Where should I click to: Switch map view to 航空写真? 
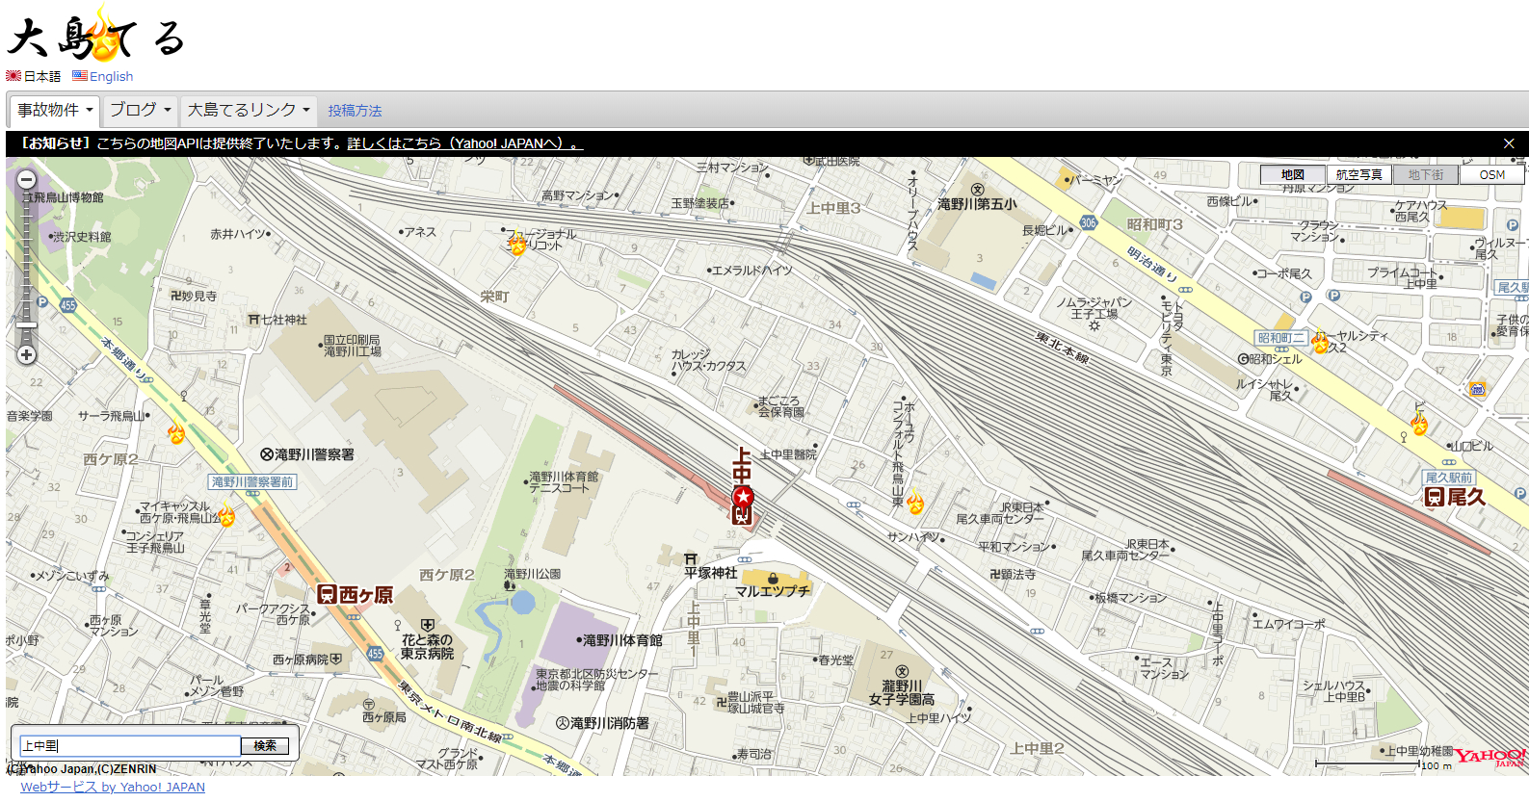click(1358, 174)
